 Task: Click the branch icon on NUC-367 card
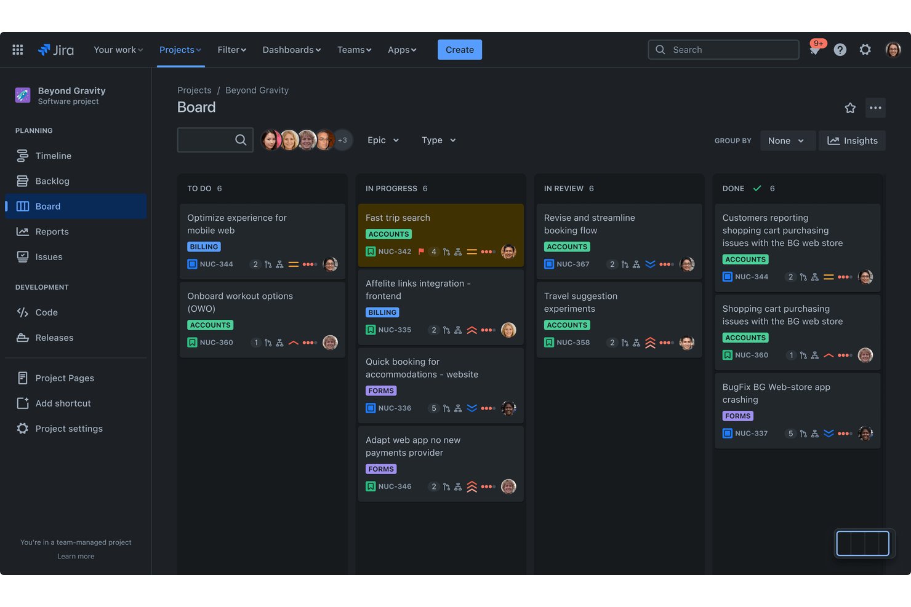coord(625,264)
